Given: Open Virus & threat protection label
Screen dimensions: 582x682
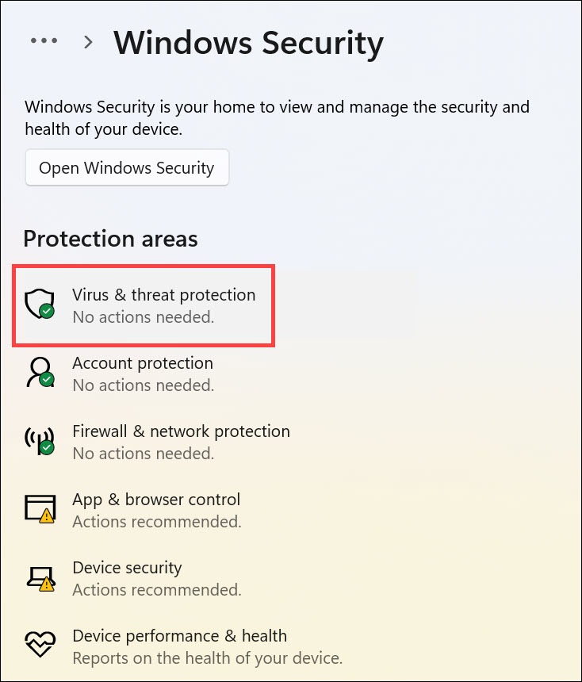Looking at the screenshot, I should 163,295.
